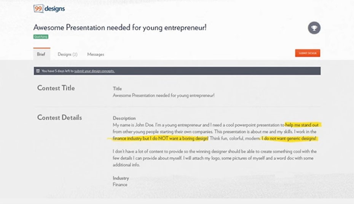The height and width of the screenshot is (204, 354).
Task: Click the "Description" field label
Action: pyautogui.click(x=124, y=118)
